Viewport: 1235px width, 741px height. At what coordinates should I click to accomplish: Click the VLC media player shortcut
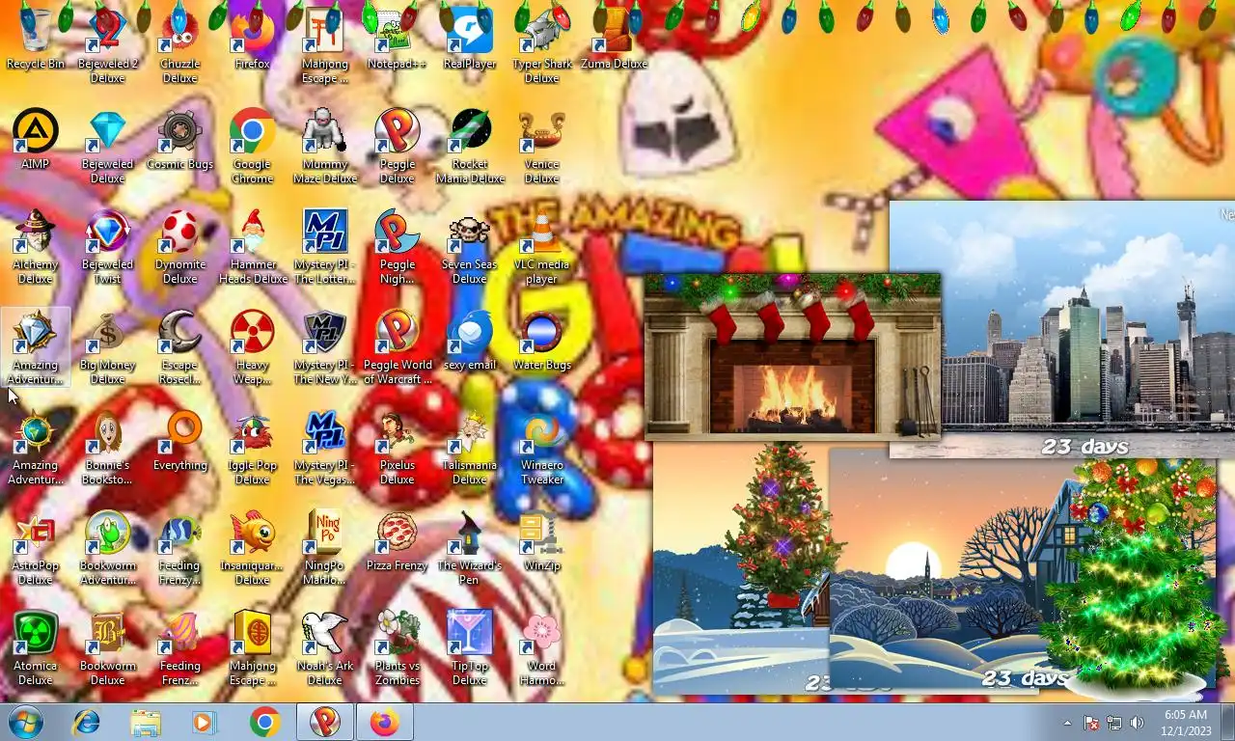[x=541, y=247]
